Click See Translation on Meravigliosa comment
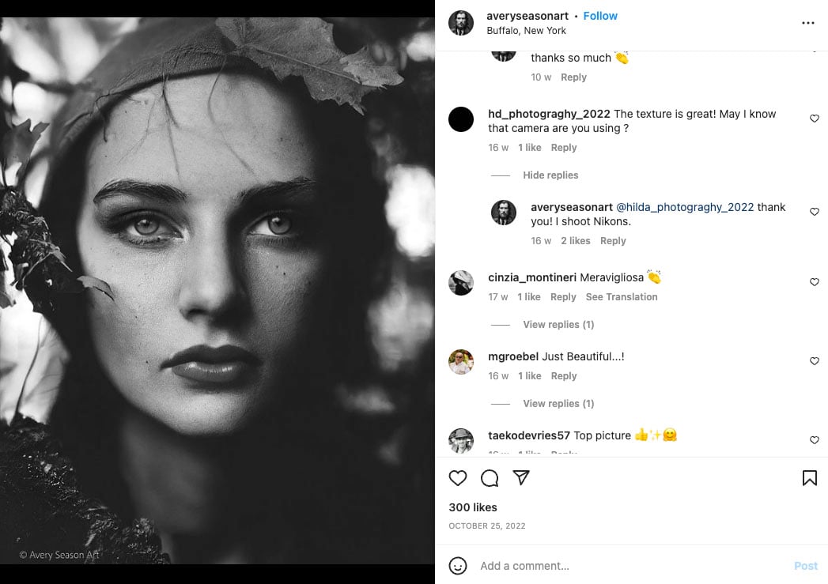Image resolution: width=828 pixels, height=584 pixels. [621, 297]
